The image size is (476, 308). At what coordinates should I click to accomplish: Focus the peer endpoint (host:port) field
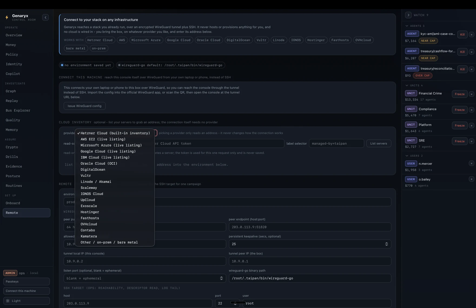pos(310,227)
